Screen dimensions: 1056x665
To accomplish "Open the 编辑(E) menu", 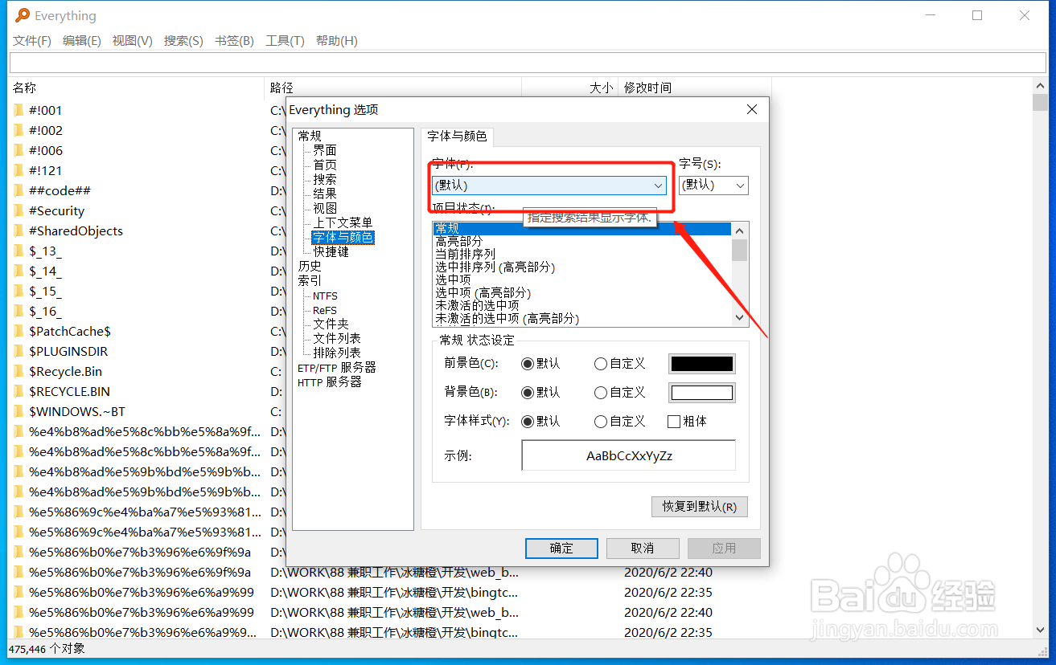I will pos(82,41).
